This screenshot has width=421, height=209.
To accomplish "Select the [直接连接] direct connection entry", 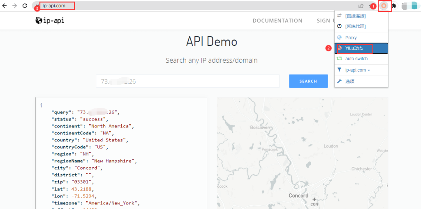I will (361, 16).
